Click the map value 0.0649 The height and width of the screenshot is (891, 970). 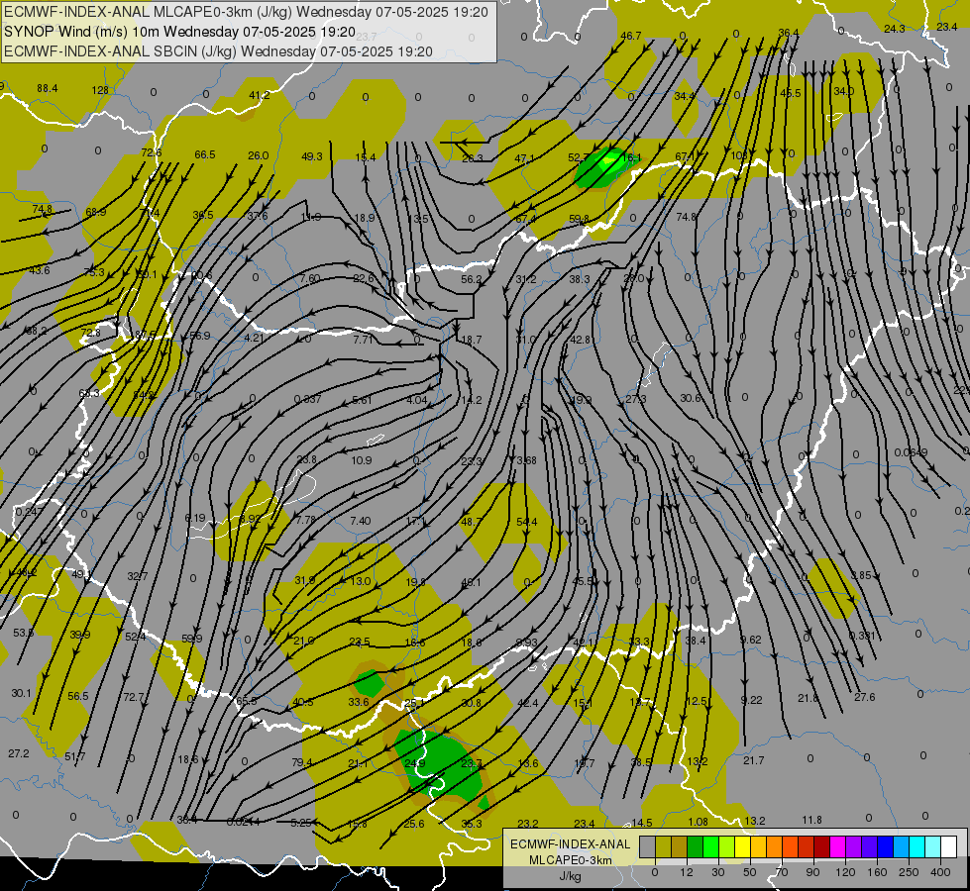[x=911, y=452]
